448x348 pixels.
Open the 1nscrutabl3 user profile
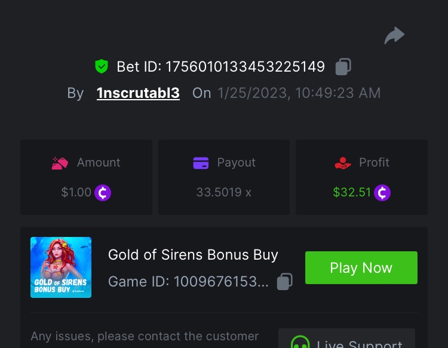click(138, 93)
